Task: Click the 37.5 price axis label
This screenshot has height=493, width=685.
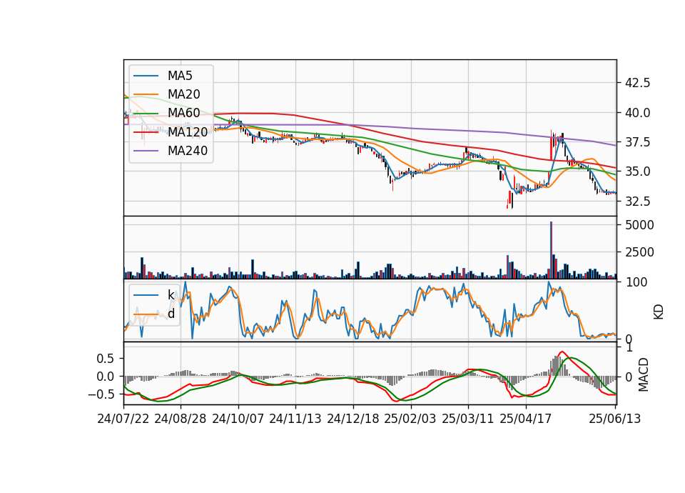Action: tap(638, 142)
